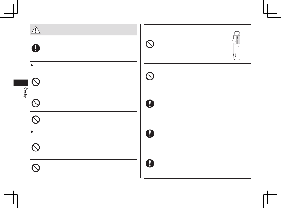Click the warning triangle in the gray header
This screenshot has width=281, height=208.
click(35, 30)
